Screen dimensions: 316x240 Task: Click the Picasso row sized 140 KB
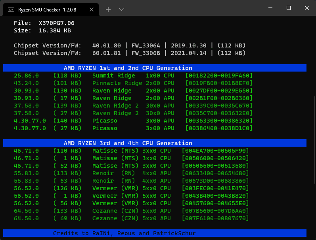click(133, 121)
